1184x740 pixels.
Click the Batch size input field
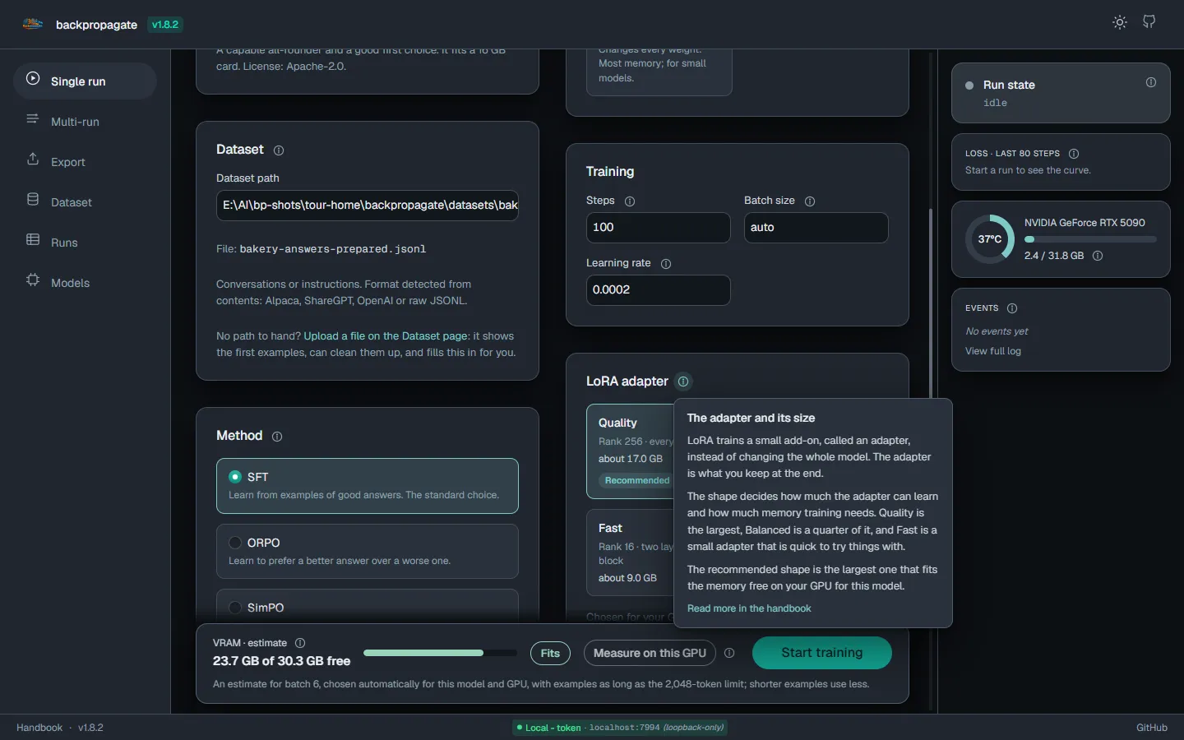point(816,228)
